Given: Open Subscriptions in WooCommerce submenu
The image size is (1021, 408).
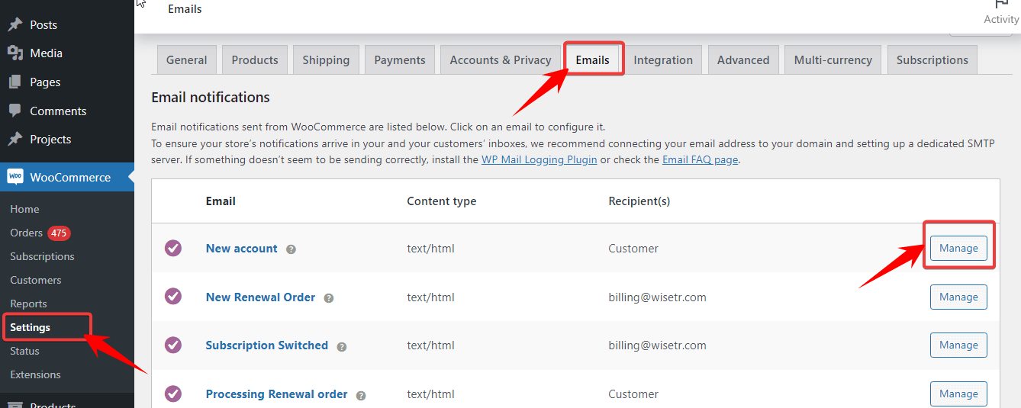Looking at the screenshot, I should [42, 256].
